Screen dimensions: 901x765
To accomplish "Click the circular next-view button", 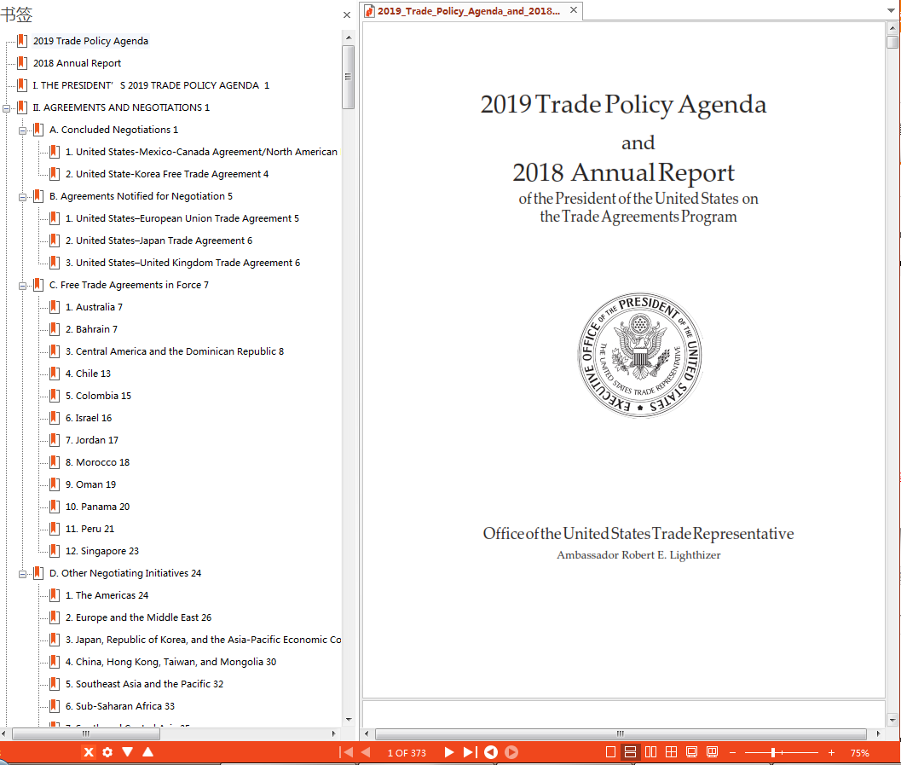I will click(511, 751).
